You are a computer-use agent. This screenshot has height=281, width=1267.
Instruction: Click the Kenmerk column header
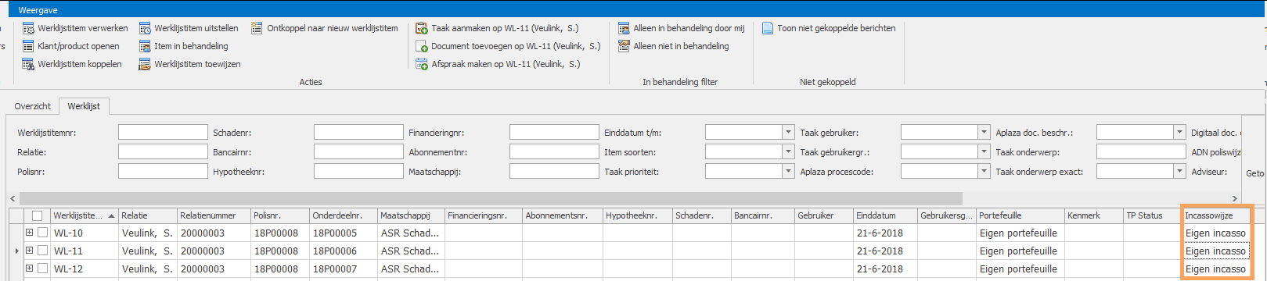pos(1093,215)
